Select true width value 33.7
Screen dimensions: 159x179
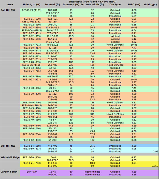[92, 100]
